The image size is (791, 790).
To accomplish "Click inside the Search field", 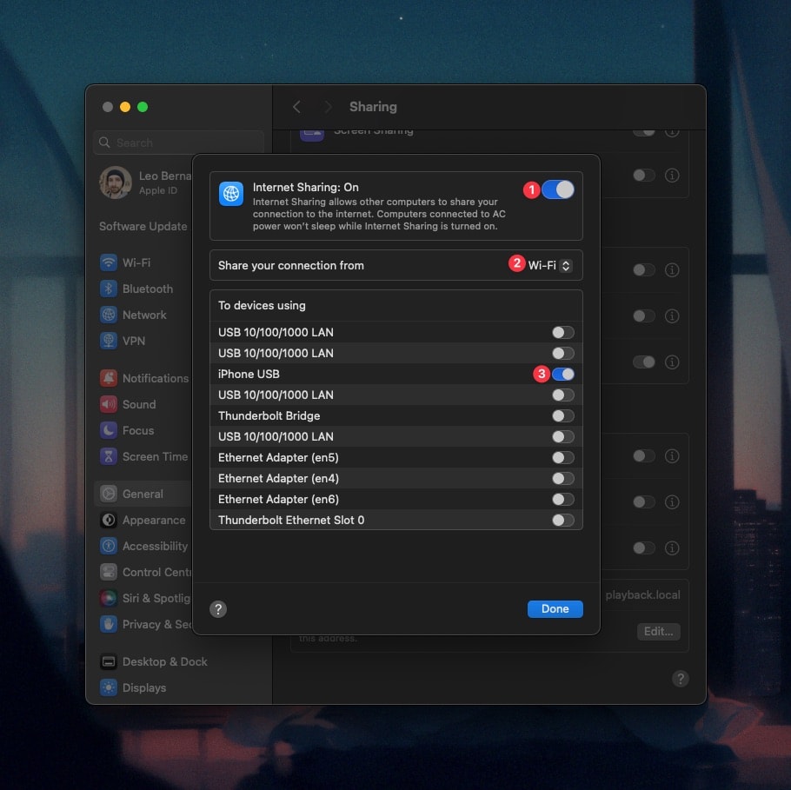I will click(x=178, y=142).
